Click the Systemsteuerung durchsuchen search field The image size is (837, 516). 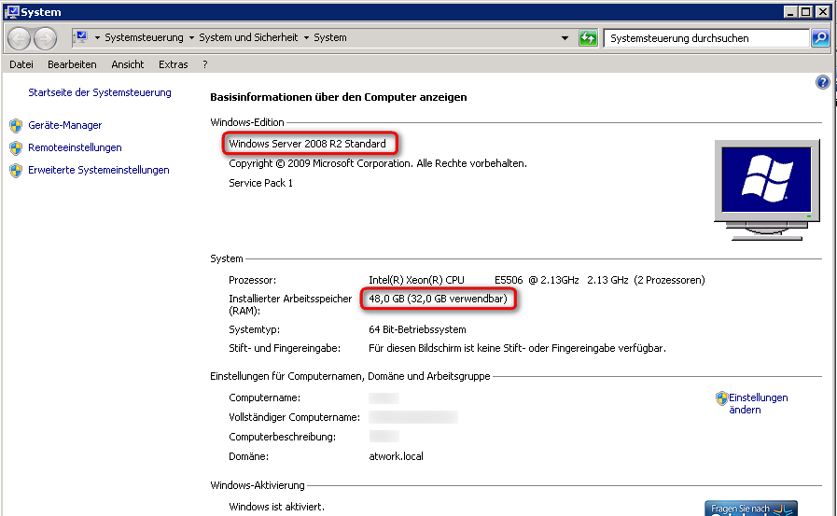tap(705, 38)
